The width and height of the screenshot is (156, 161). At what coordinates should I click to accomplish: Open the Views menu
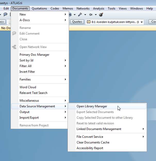123,9
